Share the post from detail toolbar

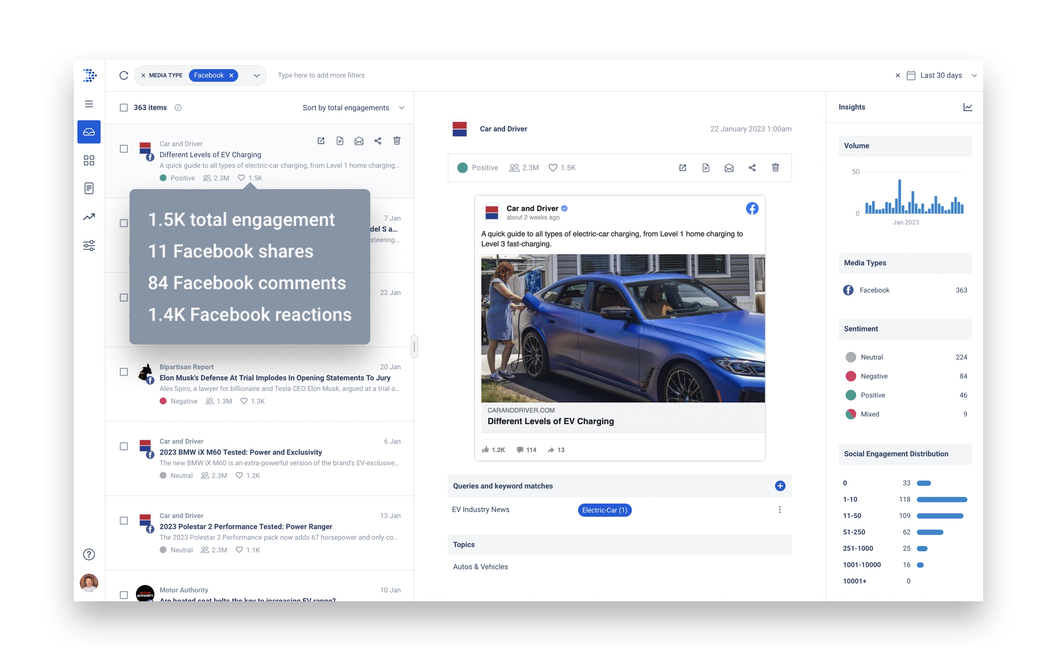[x=752, y=168]
